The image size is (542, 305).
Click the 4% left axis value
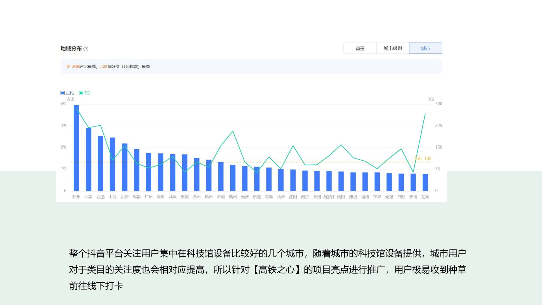[x=64, y=104]
